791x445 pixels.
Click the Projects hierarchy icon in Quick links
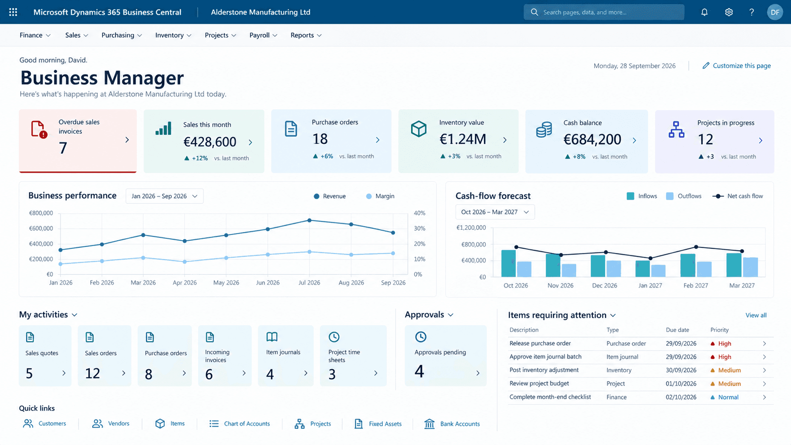[x=299, y=424]
